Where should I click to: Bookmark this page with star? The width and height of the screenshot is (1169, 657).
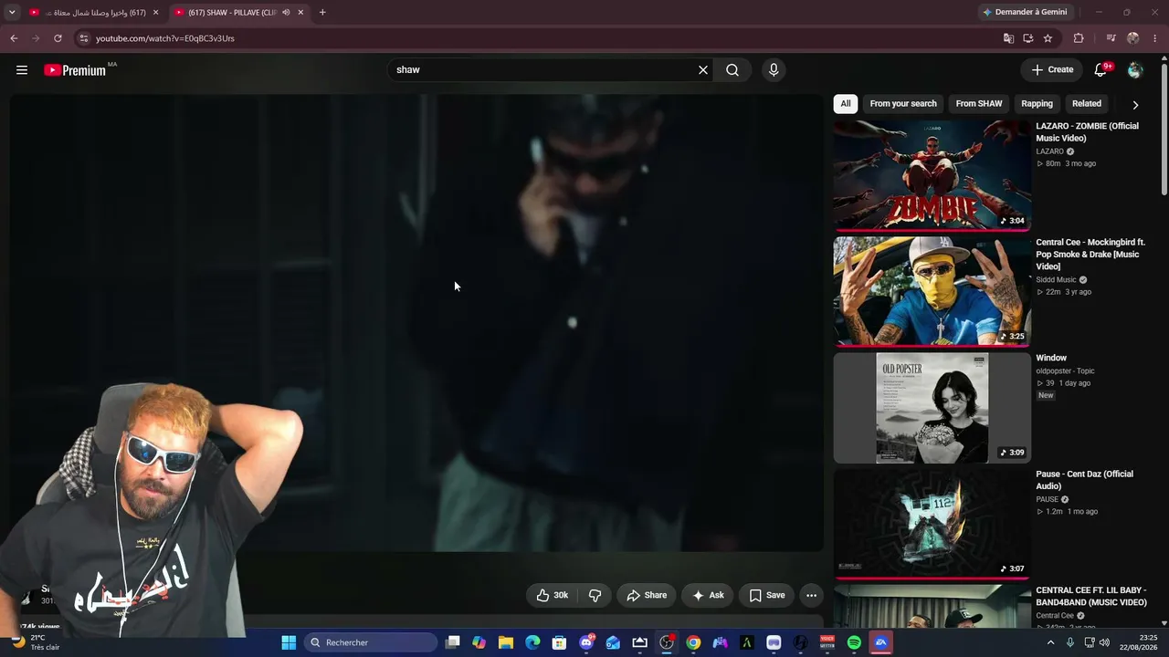tap(1048, 38)
